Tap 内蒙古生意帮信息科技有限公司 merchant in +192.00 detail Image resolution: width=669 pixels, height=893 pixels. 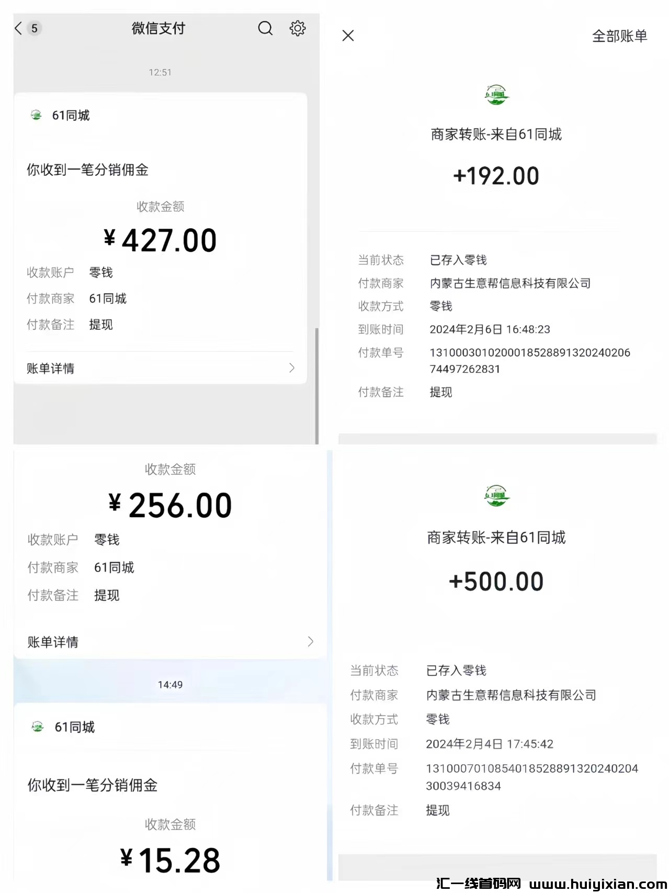pos(510,283)
